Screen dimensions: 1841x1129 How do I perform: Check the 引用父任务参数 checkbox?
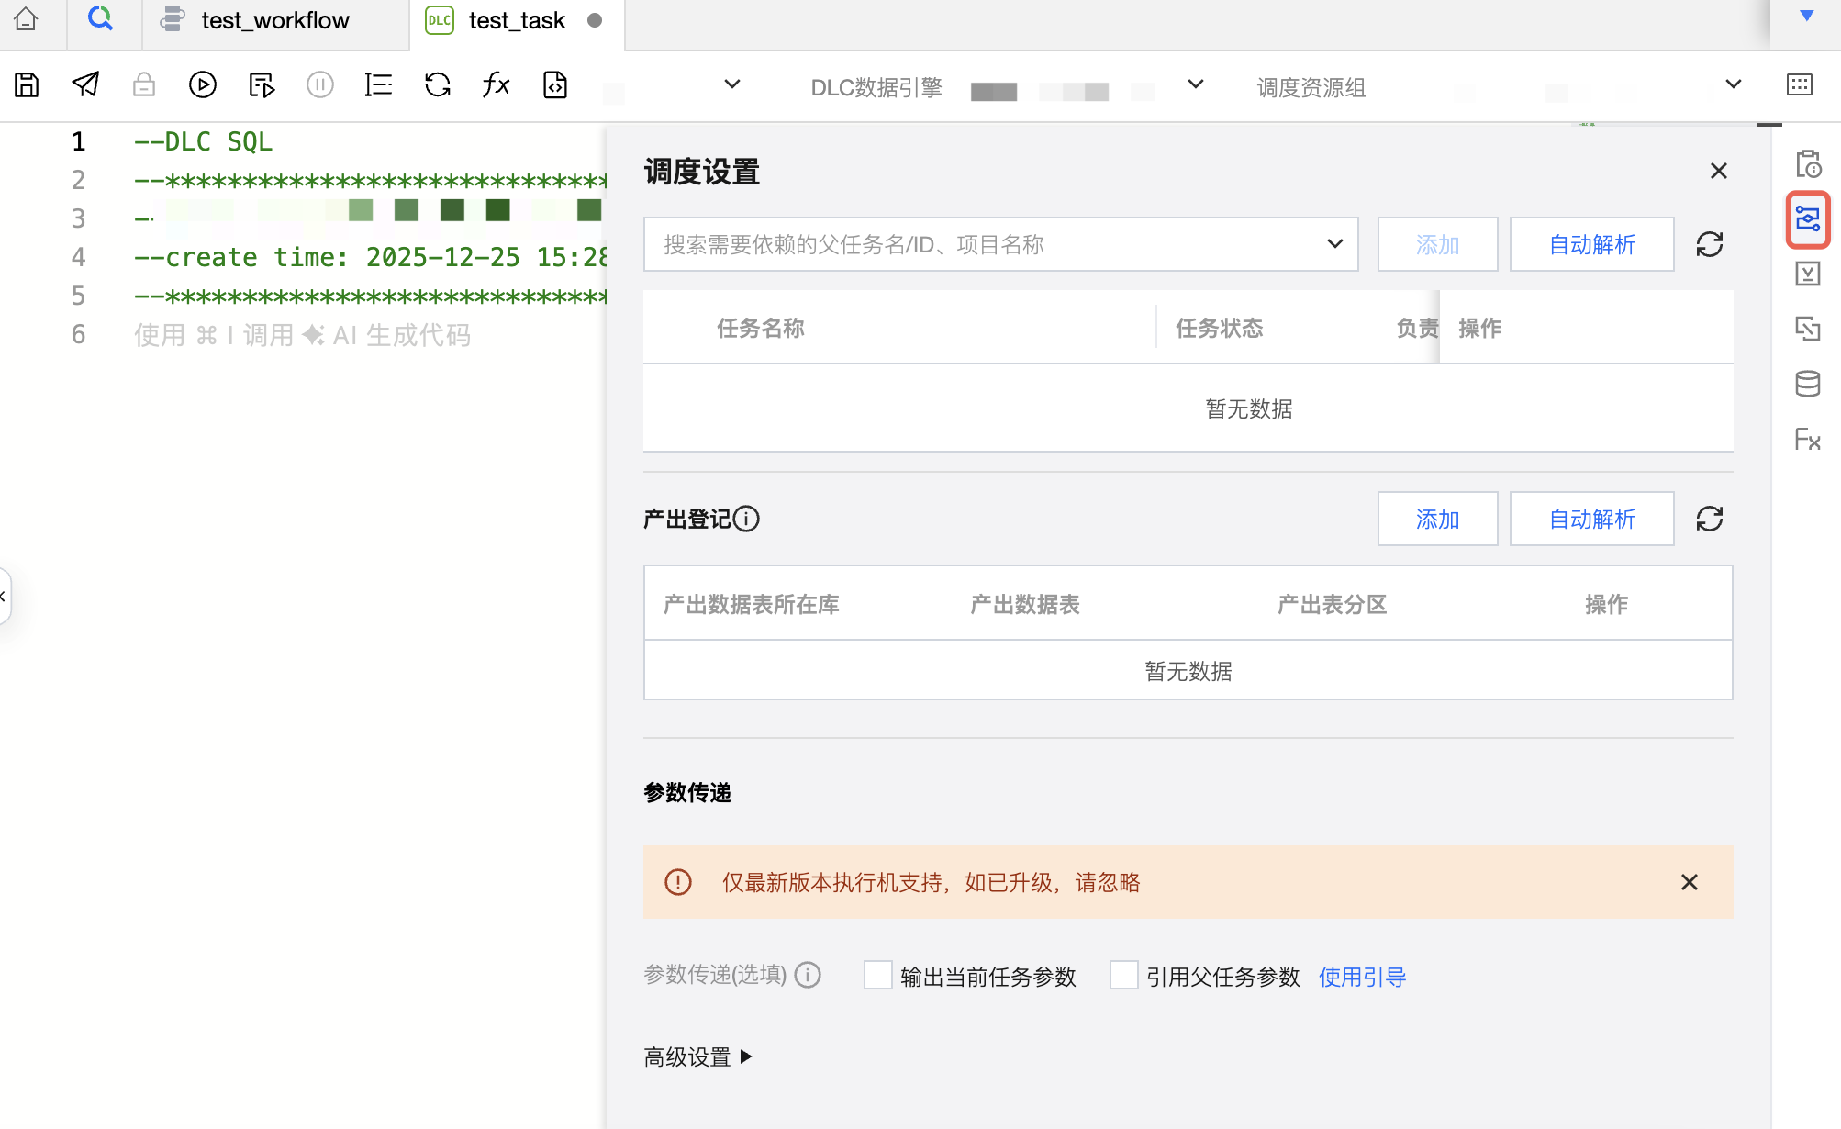click(1123, 975)
